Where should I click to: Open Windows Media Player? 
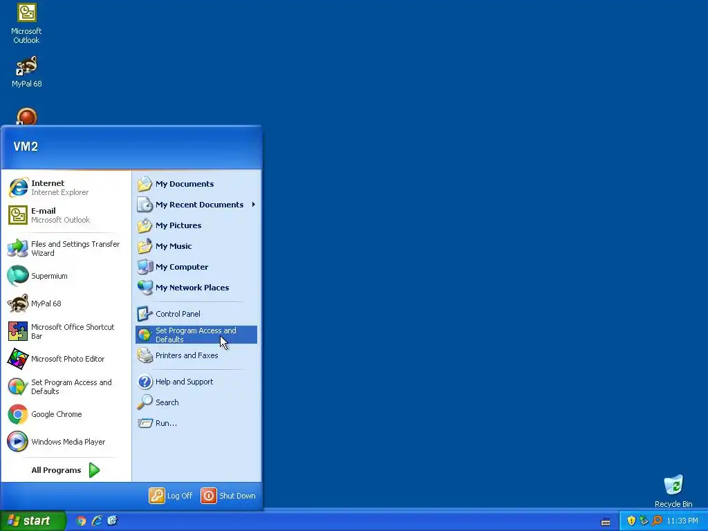(66, 442)
